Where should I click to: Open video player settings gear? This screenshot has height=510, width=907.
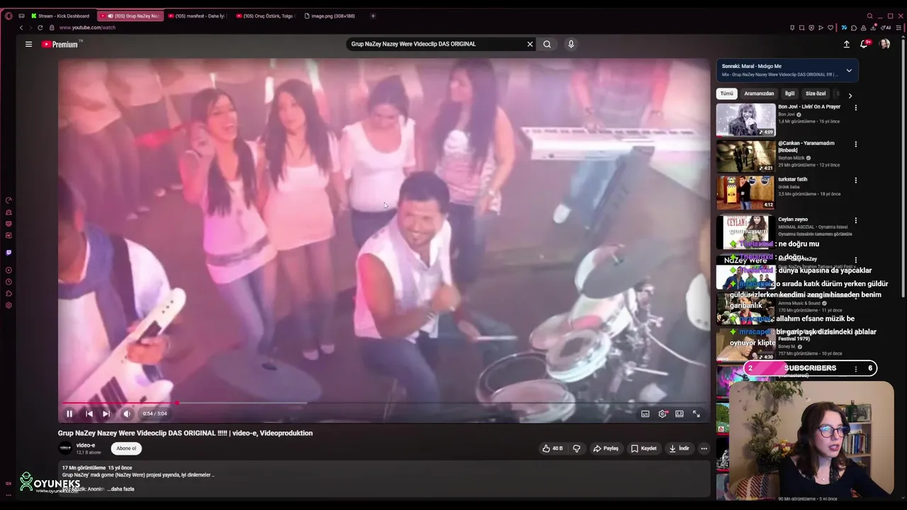tap(663, 414)
